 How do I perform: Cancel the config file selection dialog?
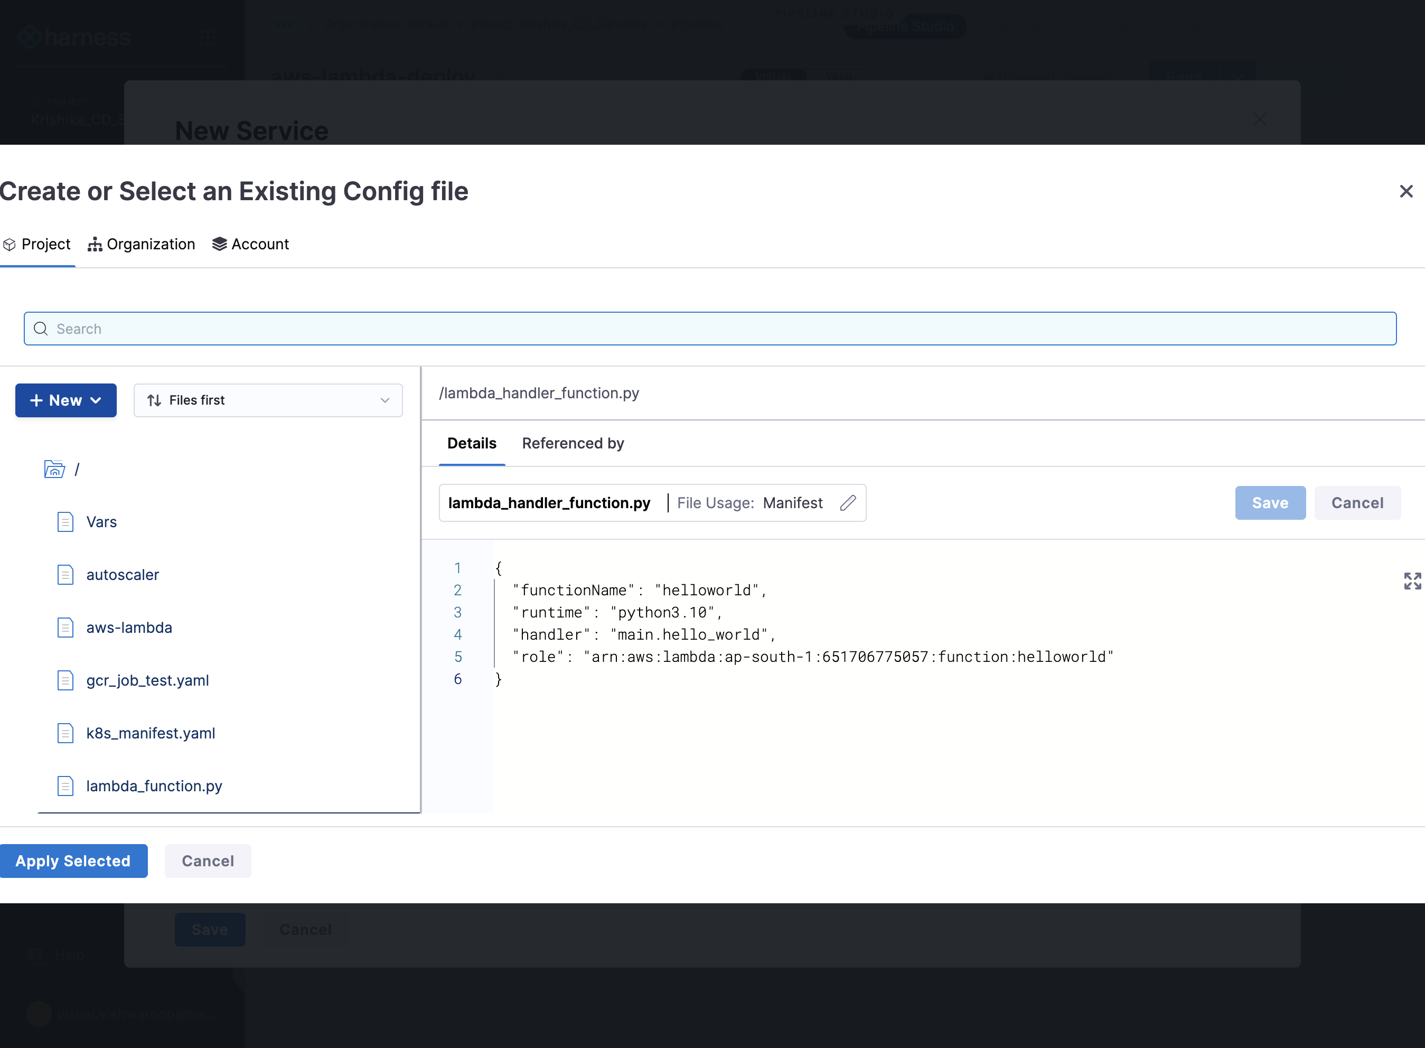pyautogui.click(x=208, y=861)
